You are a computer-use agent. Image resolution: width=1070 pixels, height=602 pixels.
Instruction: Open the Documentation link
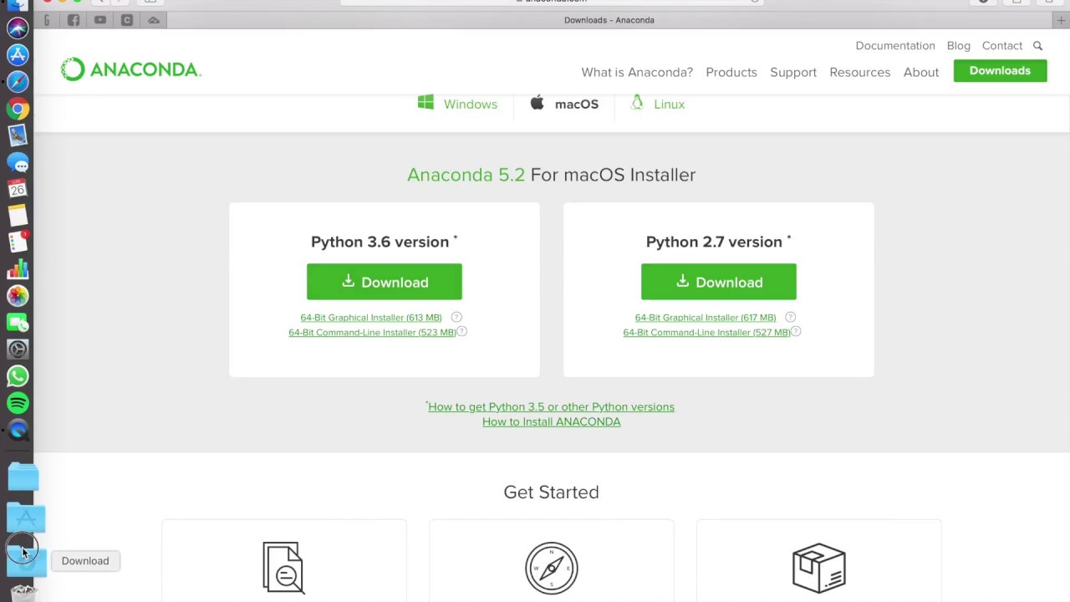pyautogui.click(x=895, y=46)
